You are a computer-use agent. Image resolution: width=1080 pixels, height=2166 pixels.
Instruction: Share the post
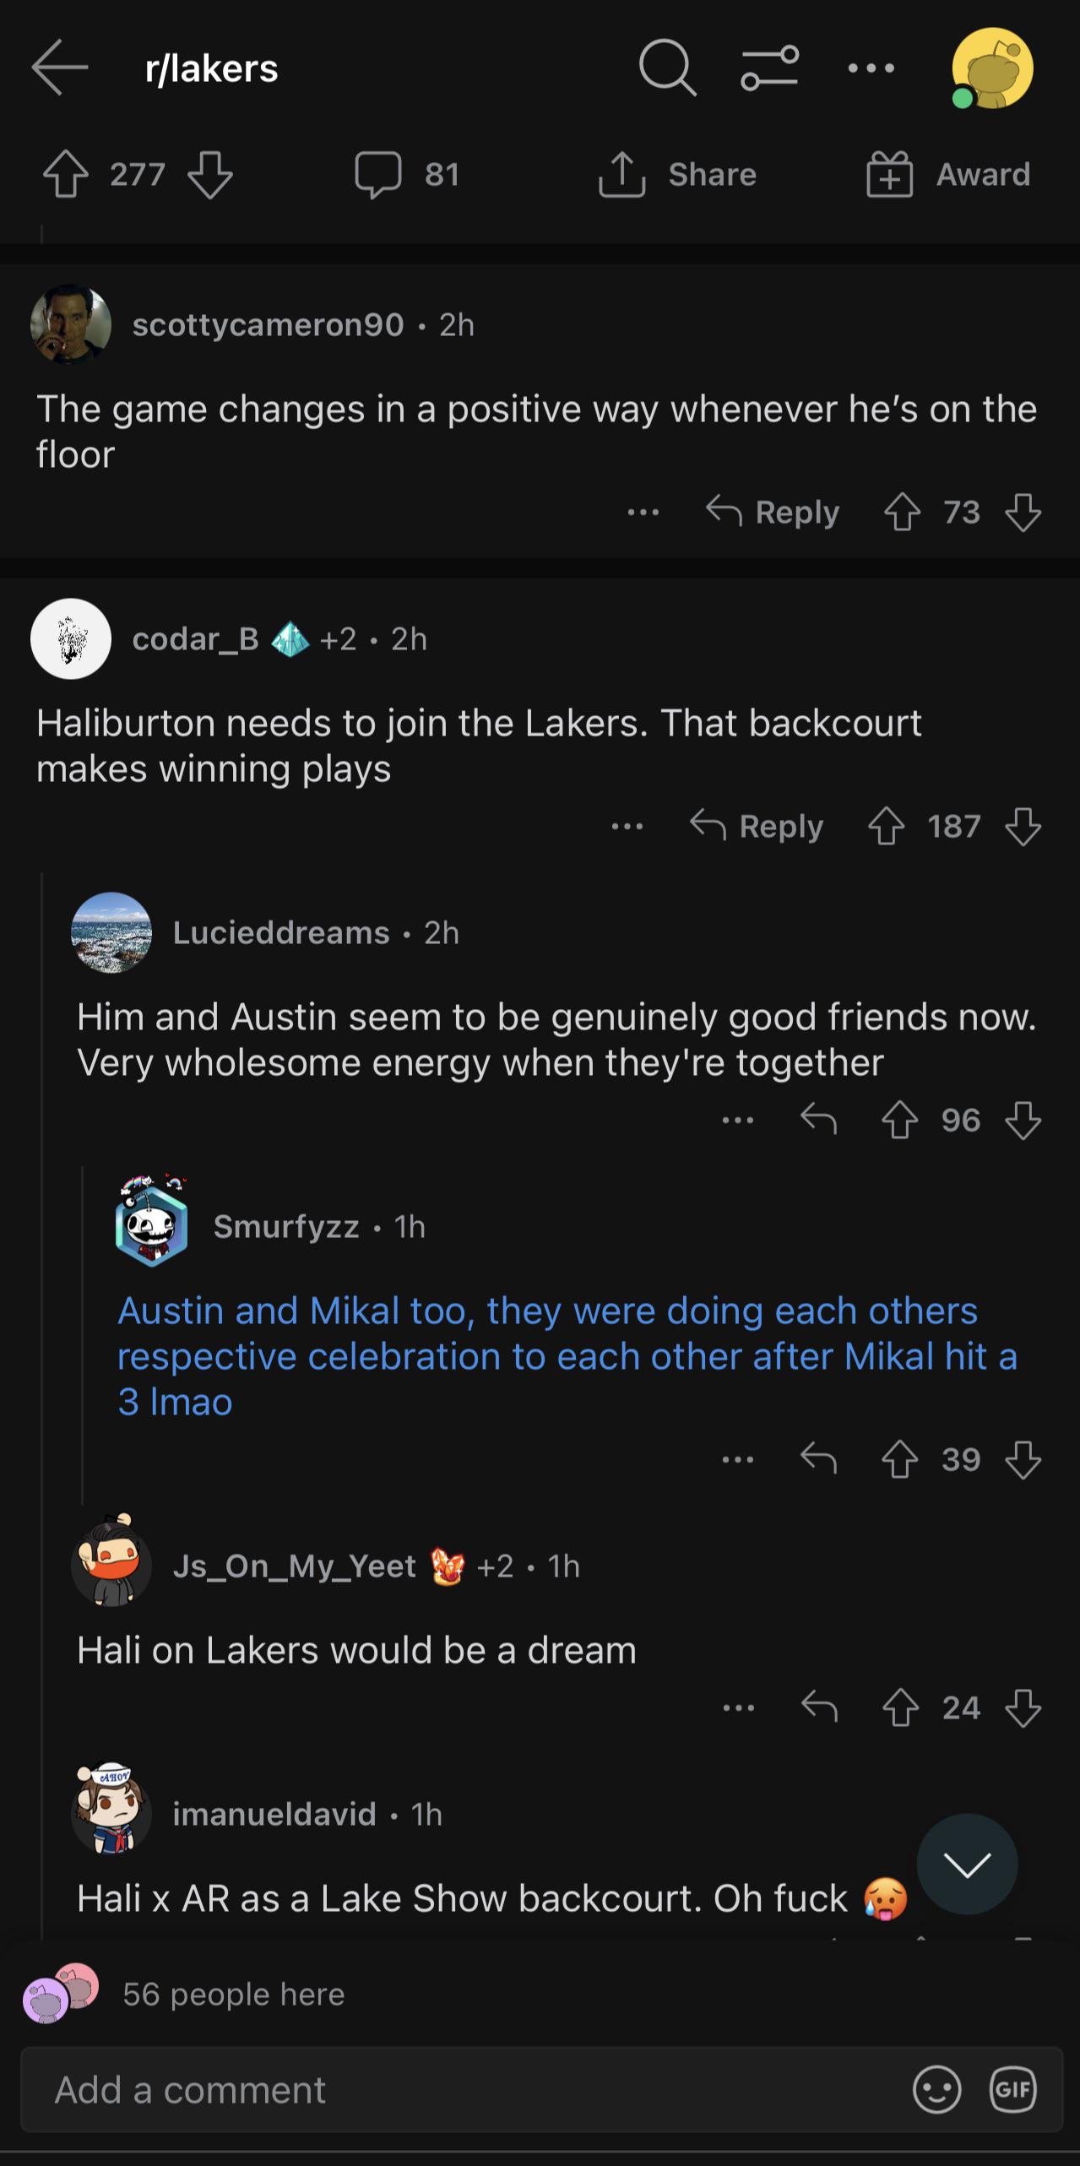point(677,175)
